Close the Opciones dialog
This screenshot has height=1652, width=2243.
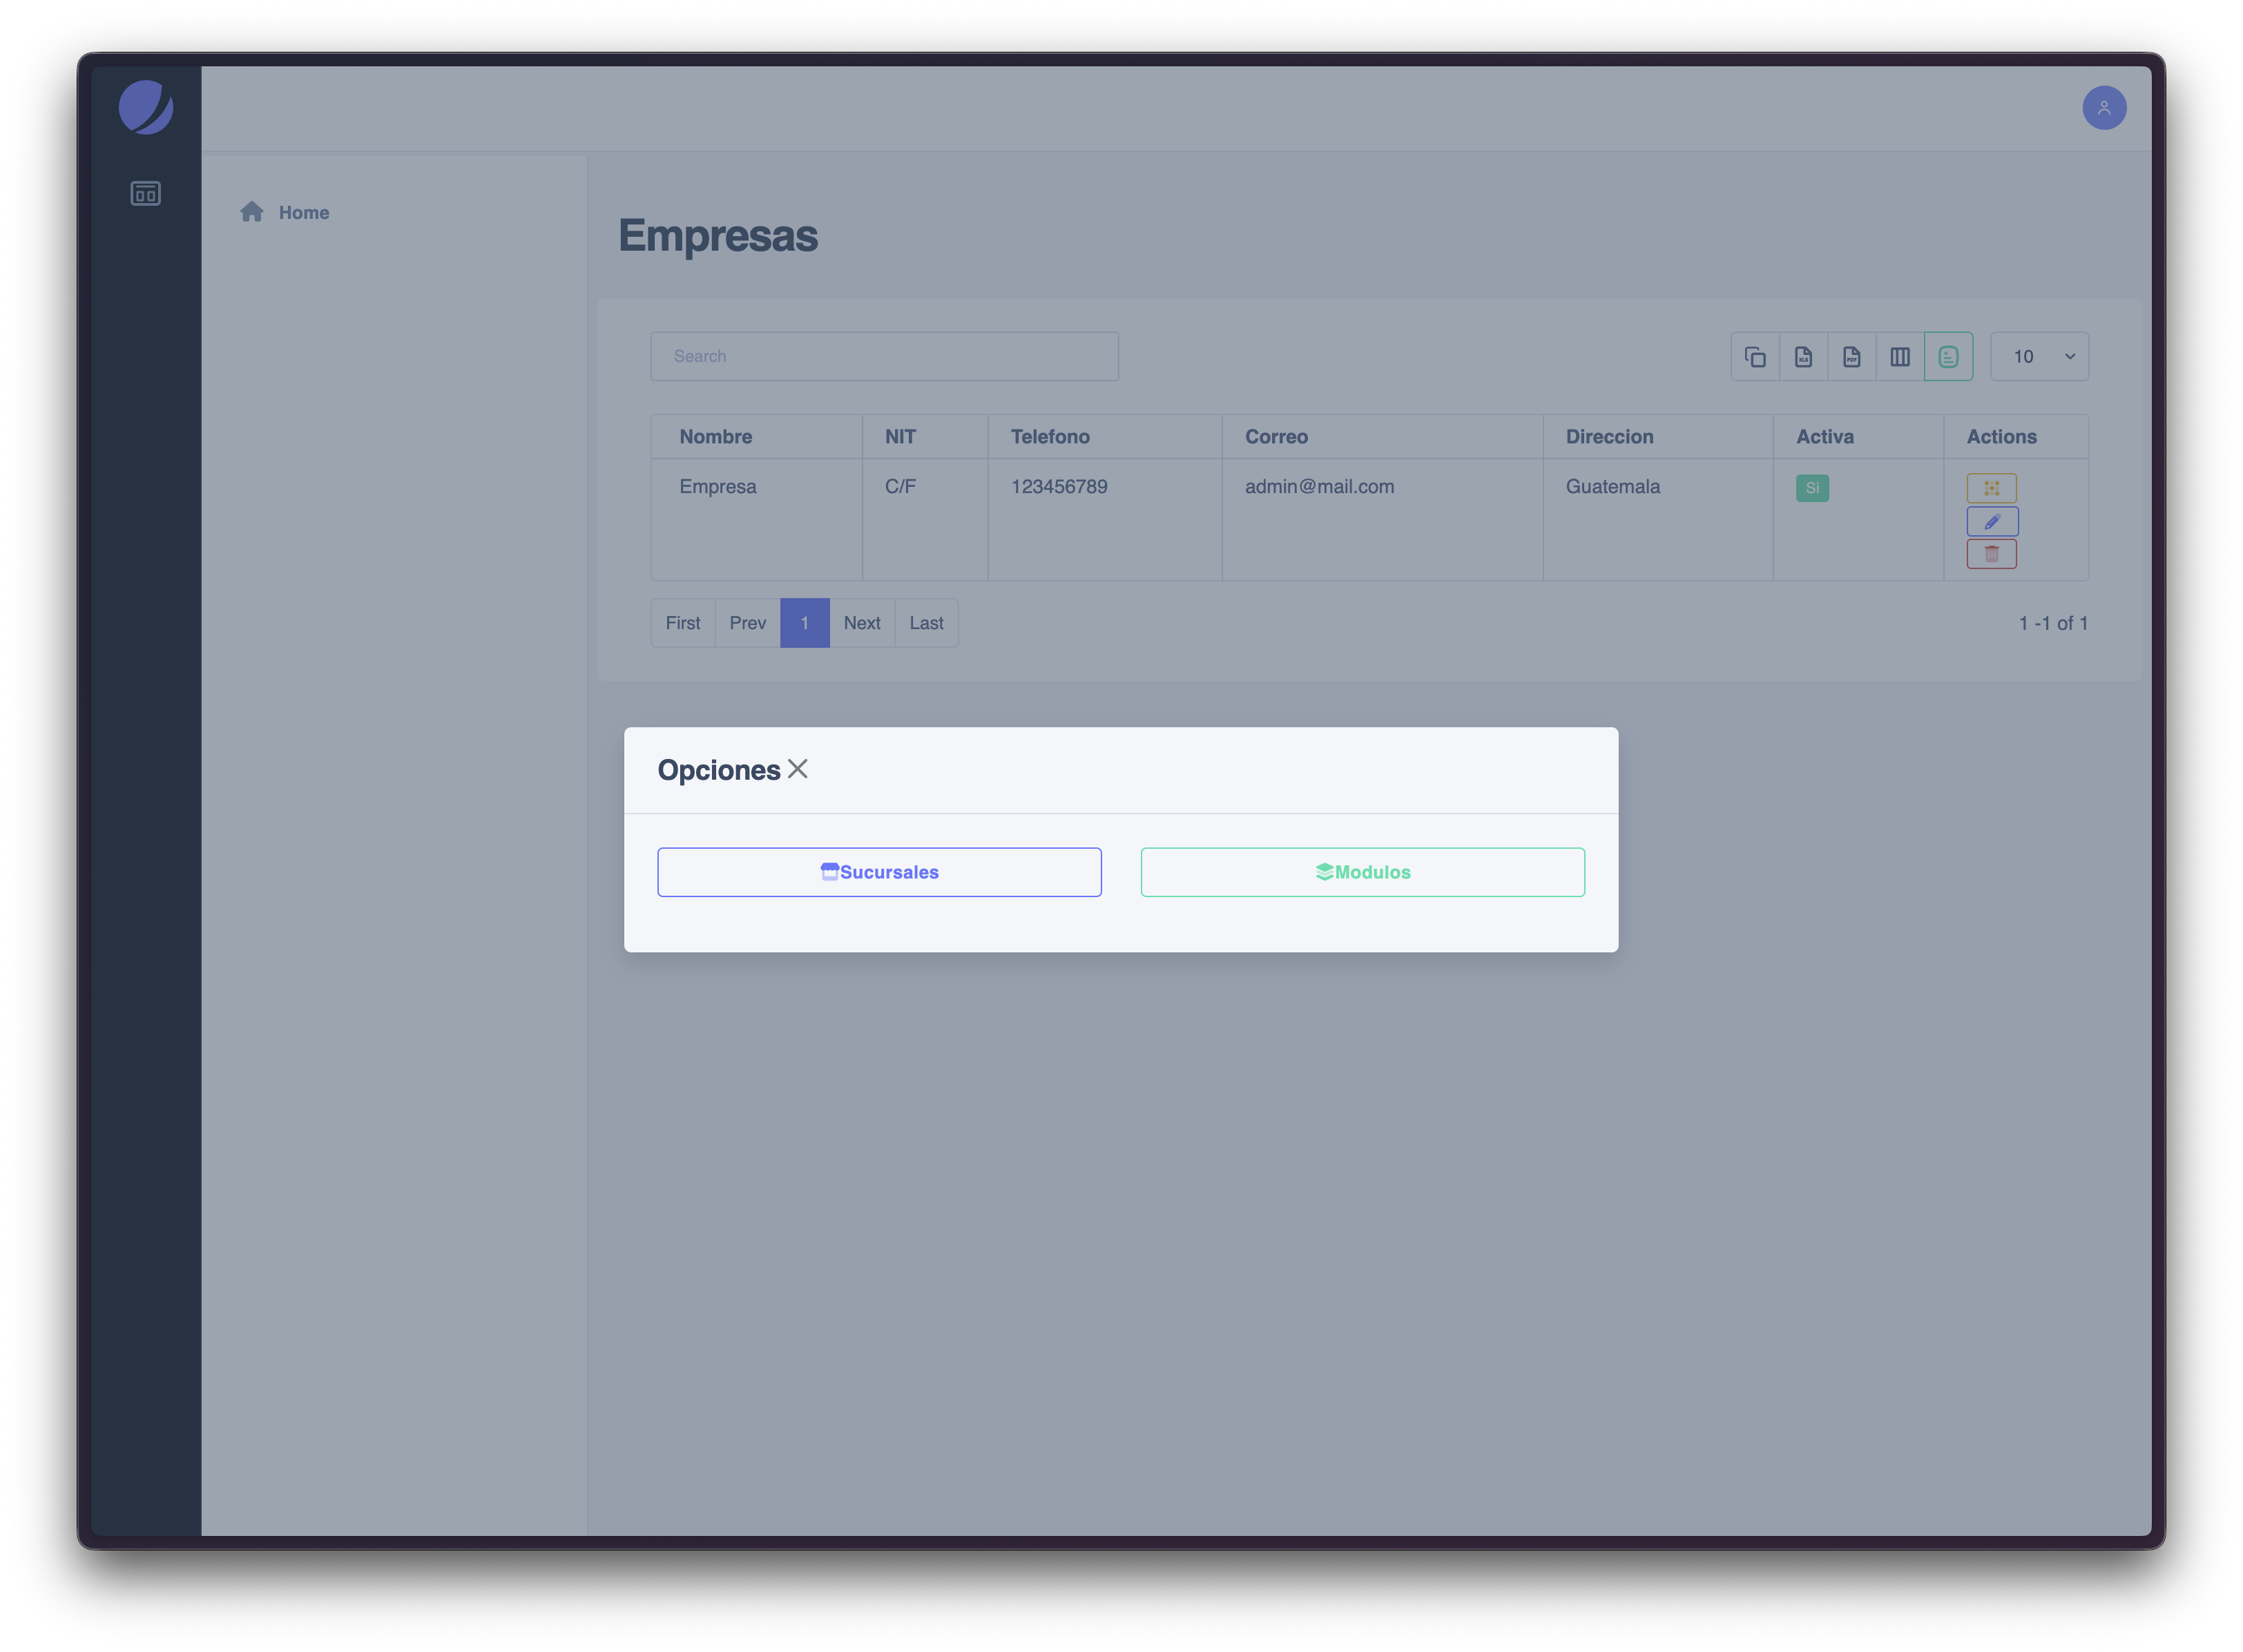pyautogui.click(x=798, y=769)
